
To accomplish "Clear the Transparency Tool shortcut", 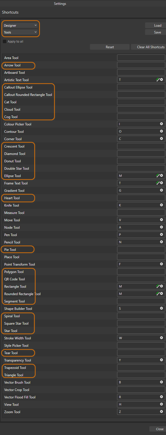I will [x=161, y=360].
